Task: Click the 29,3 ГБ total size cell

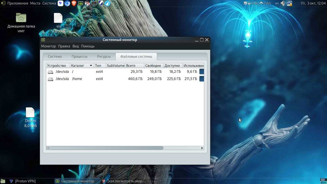Action: point(136,72)
